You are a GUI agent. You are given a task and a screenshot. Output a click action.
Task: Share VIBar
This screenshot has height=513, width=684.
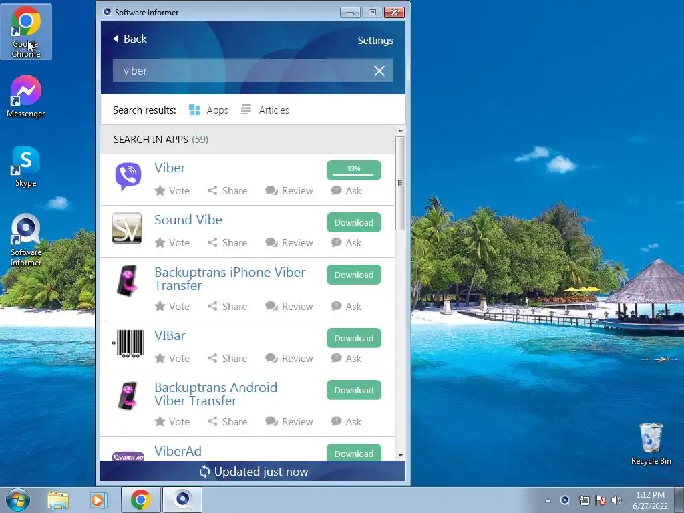(x=227, y=358)
